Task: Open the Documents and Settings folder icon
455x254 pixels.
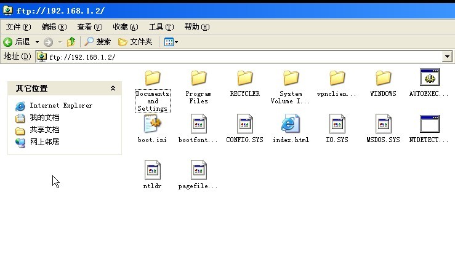Action: [153, 77]
